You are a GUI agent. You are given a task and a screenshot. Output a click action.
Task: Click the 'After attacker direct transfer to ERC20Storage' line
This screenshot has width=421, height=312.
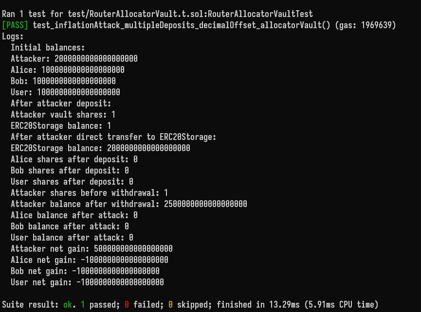tap(113, 137)
